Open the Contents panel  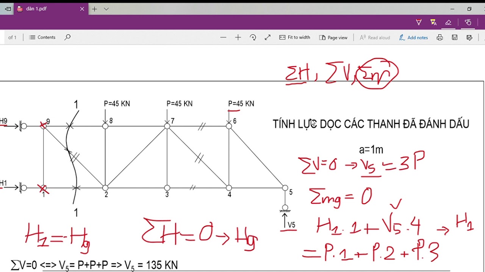click(x=42, y=37)
